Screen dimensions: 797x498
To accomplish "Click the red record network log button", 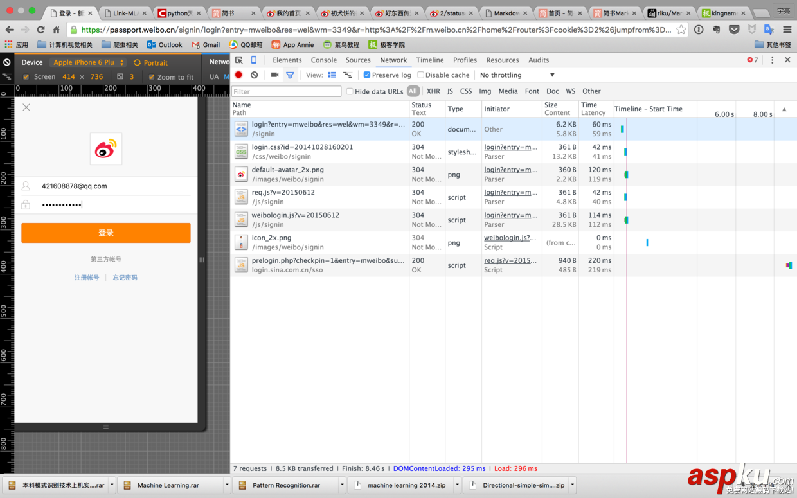I will (238, 75).
